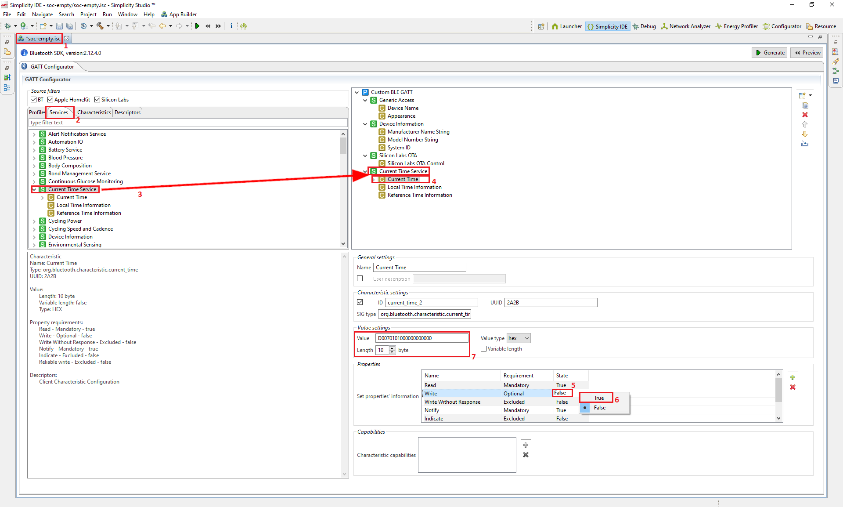The image size is (843, 507).
Task: Click the copy/duplicate icon in GATT tree toolbar
Action: coord(805,105)
